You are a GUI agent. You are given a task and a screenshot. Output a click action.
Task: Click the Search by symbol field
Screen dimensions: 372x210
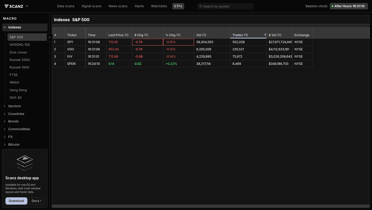pyautogui.click(x=226, y=6)
